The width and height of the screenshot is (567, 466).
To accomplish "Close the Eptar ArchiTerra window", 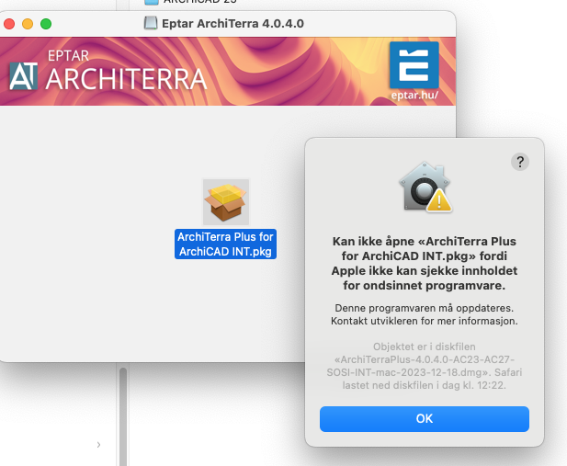I will click(11, 23).
